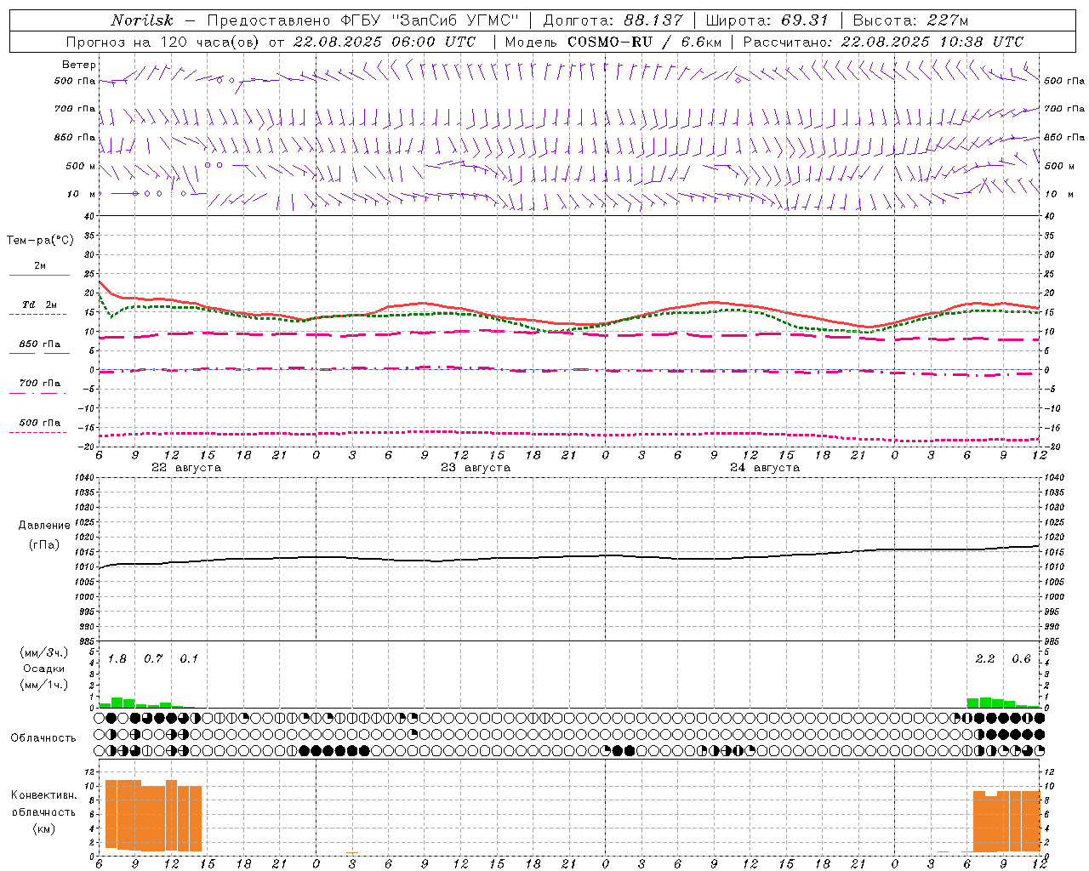Click the "Широта: 69.31" header field
The width and height of the screenshot is (1089, 871).
tap(767, 20)
